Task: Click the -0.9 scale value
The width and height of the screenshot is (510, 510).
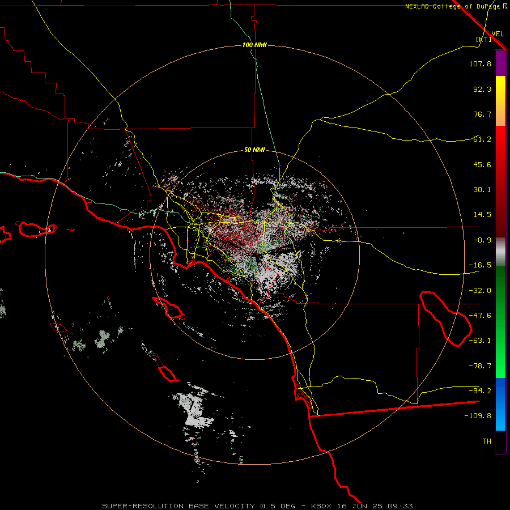Action: [x=482, y=240]
